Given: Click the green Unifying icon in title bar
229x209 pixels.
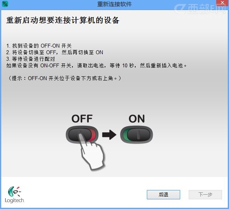Looking at the screenshot, I should (5, 4).
